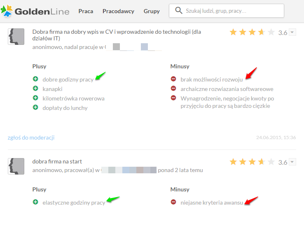Expand rating dropdown for 'dobra firma na start' review
Screen dimensions: 304x226
pos(292,162)
